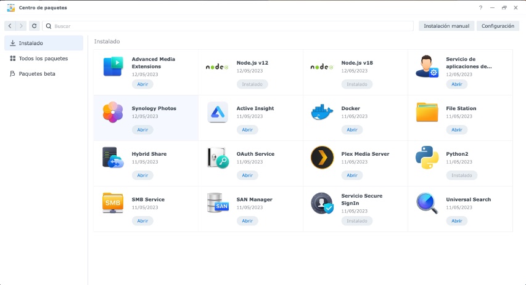
Task: Open Synology Photos with Abrir button
Action: pos(142,130)
